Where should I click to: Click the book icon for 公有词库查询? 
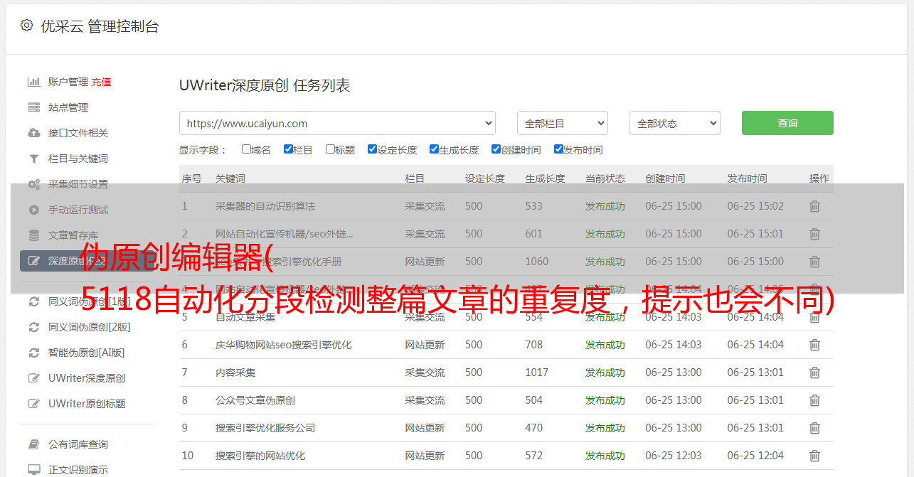coord(33,444)
